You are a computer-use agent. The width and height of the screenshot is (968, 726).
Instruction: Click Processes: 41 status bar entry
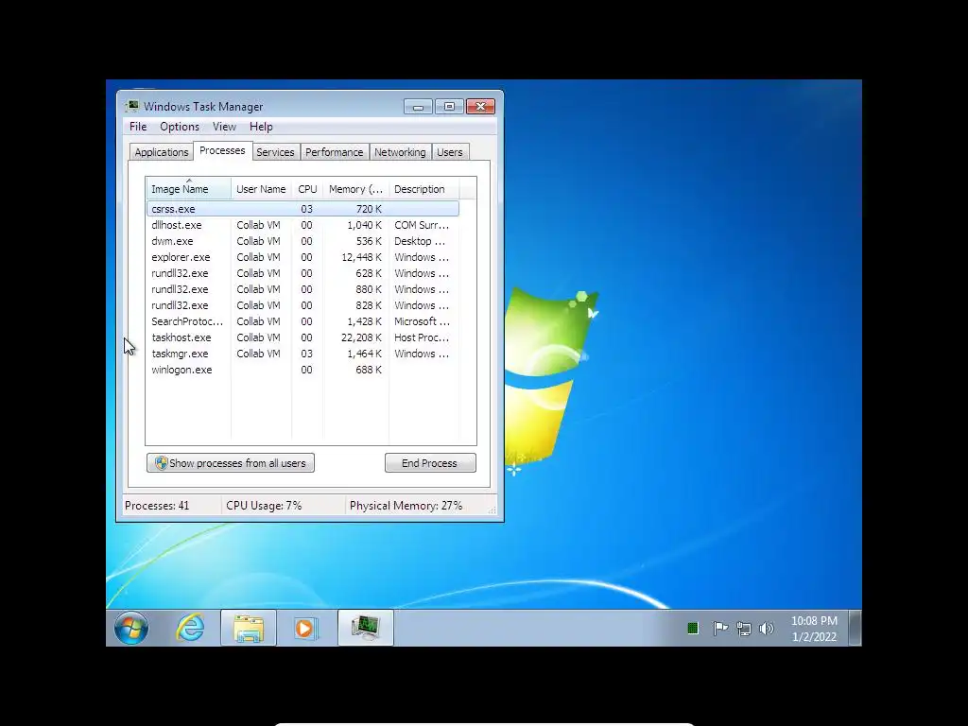(157, 506)
